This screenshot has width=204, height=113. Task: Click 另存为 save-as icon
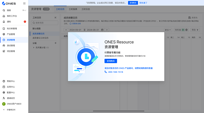(189, 18)
